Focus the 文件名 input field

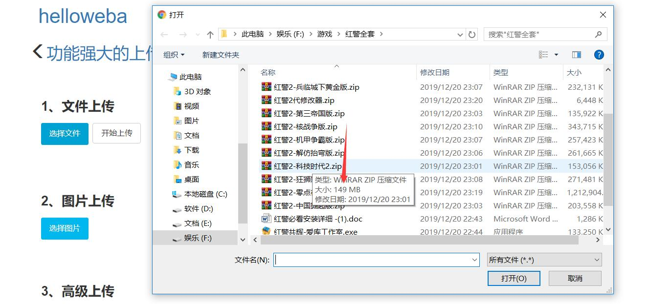(372, 260)
